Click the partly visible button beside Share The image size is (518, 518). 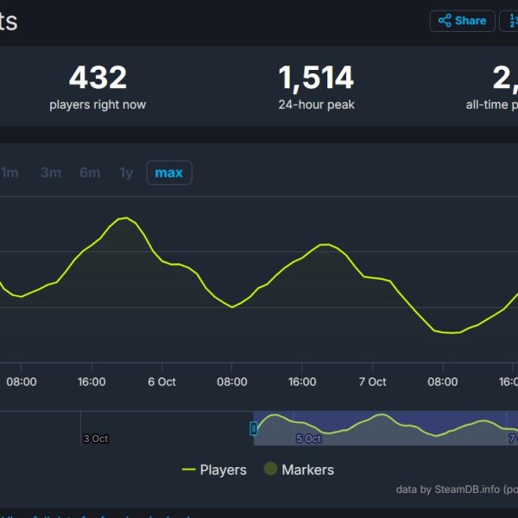pyautogui.click(x=509, y=21)
